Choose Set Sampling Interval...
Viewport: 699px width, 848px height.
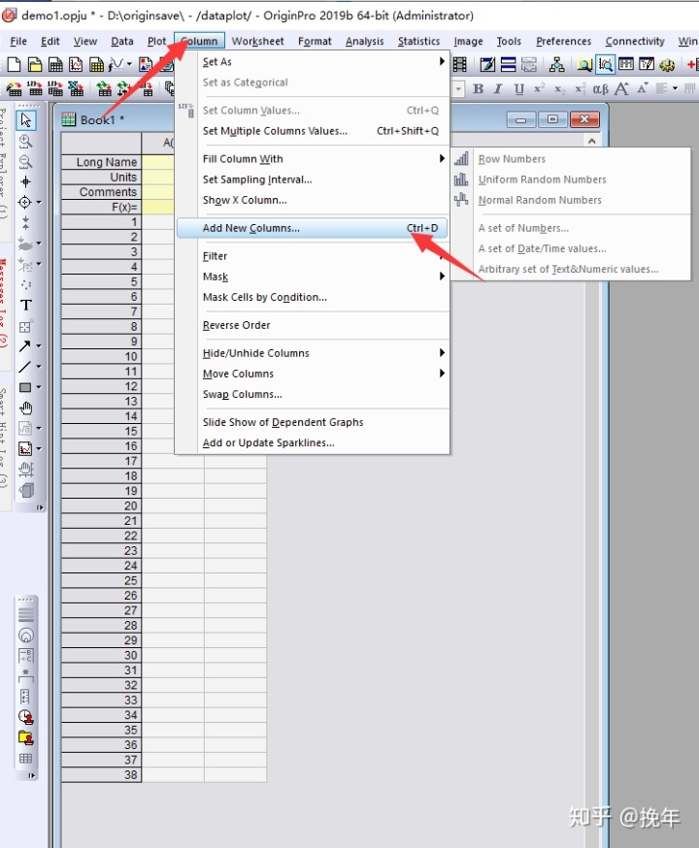tap(321, 179)
